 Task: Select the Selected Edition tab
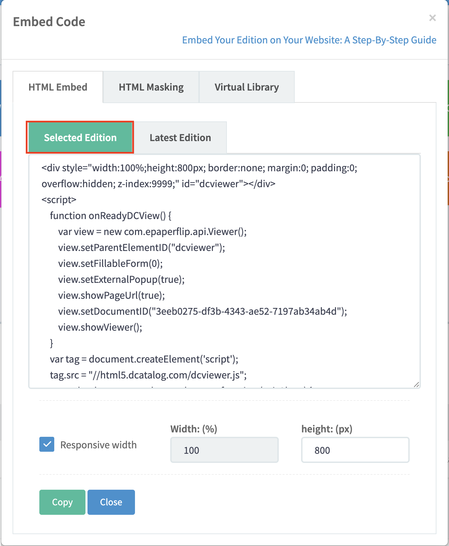(x=80, y=137)
